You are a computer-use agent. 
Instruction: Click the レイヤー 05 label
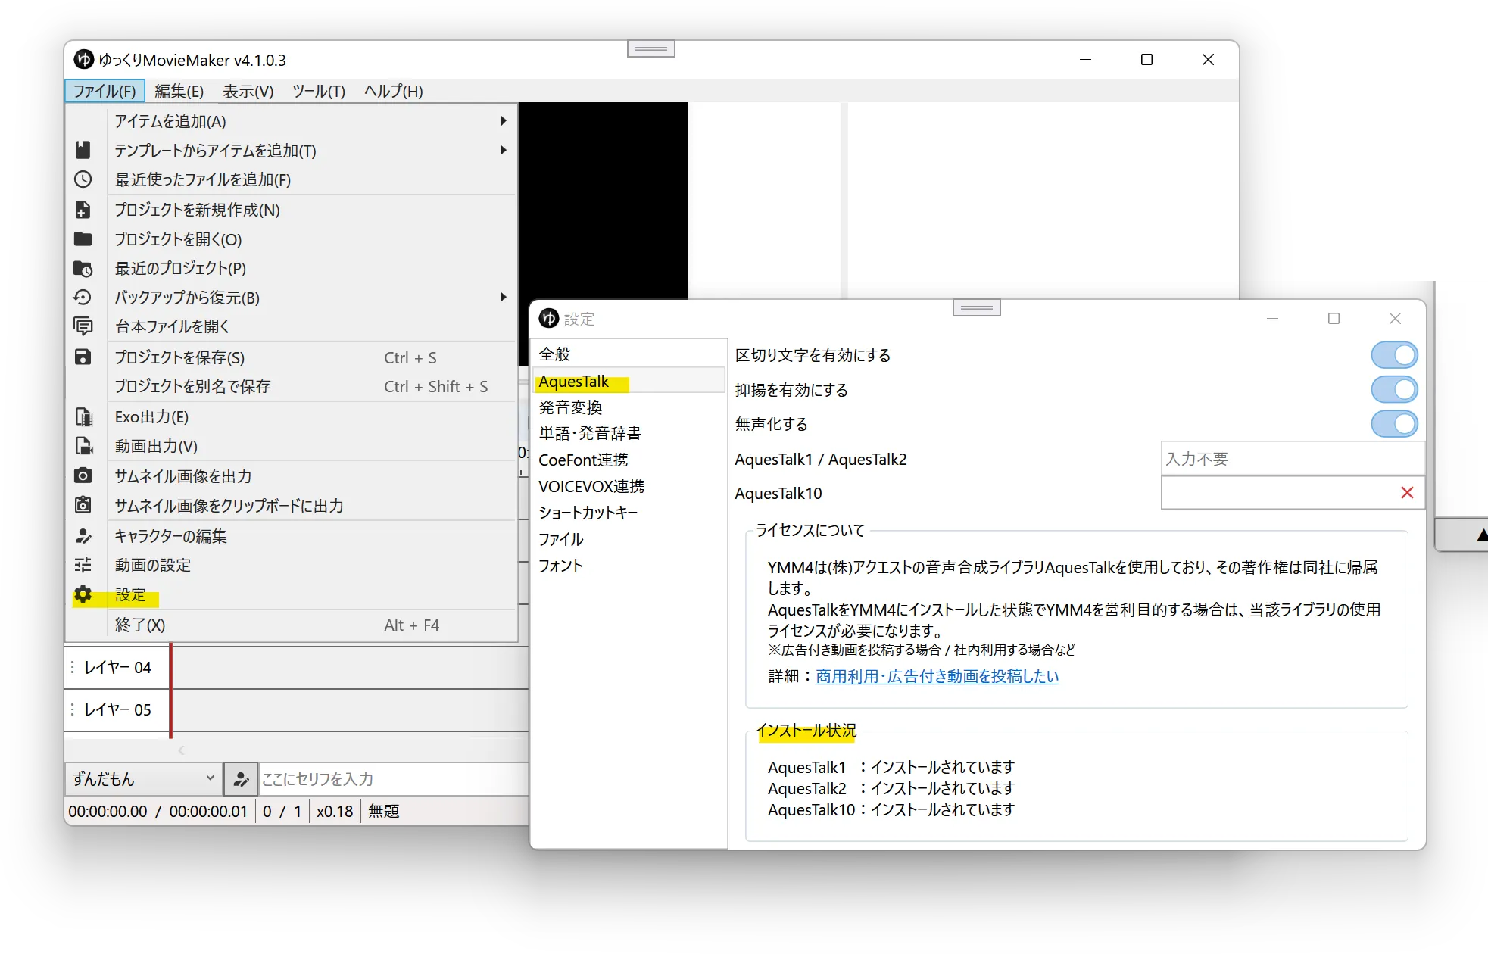117,709
